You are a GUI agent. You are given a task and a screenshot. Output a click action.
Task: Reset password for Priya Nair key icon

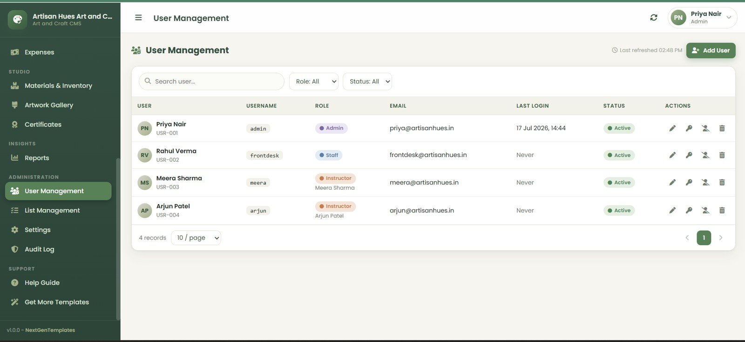point(689,128)
